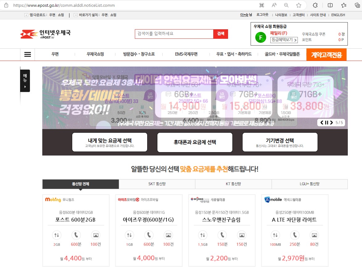Click phone icon in A LTE 차단형 라이트 card
This screenshot has width=362, height=267.
pos(295,235)
